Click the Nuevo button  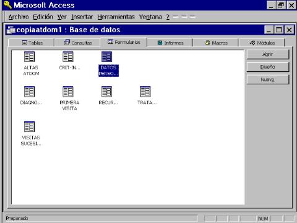click(268, 79)
